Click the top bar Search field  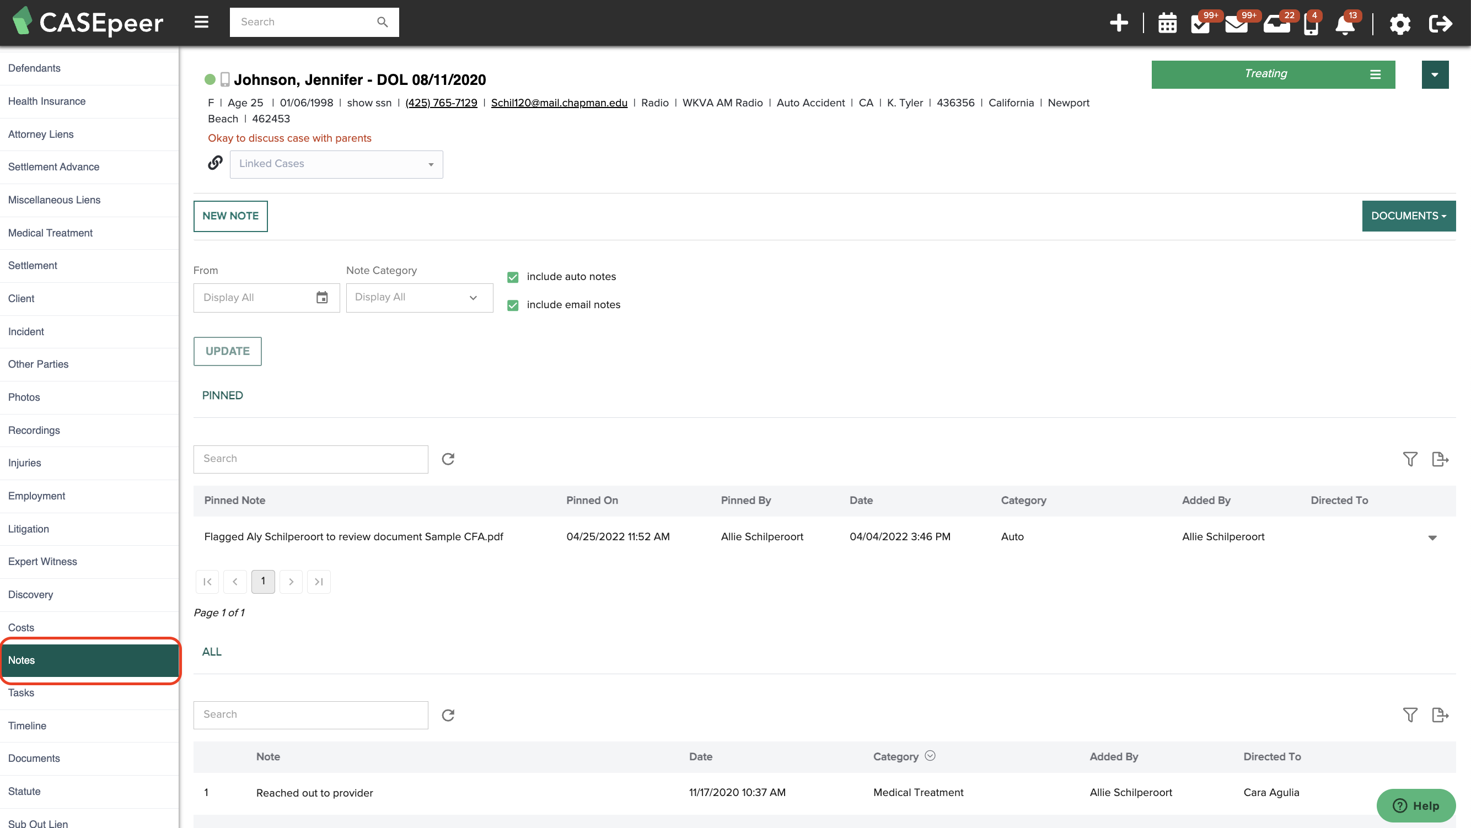[x=314, y=22]
